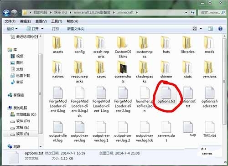Click the 打印 toolbar button

point(55,29)
